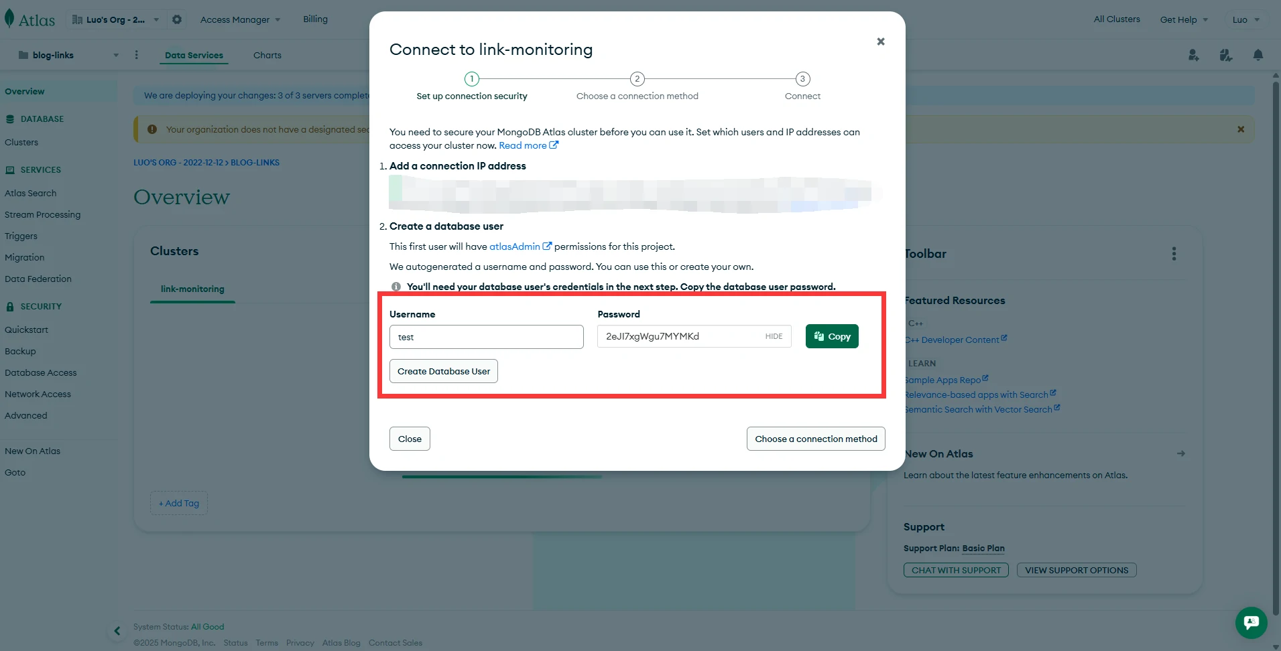Expand the blog-links project dropdown
This screenshot has width=1281, height=651.
(116, 55)
